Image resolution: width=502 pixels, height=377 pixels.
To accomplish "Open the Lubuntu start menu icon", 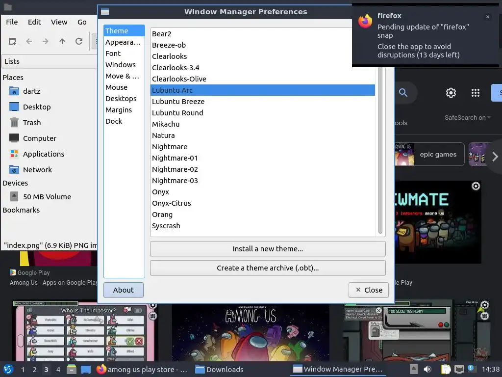I will (x=8, y=369).
